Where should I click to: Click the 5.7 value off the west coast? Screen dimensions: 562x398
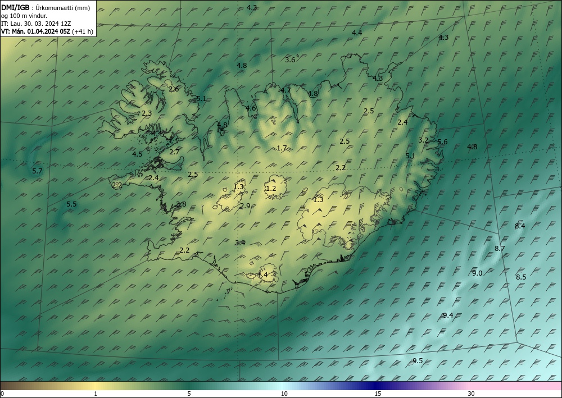pos(37,171)
